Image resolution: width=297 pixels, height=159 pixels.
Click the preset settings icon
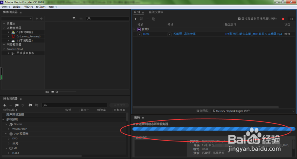(23, 105)
